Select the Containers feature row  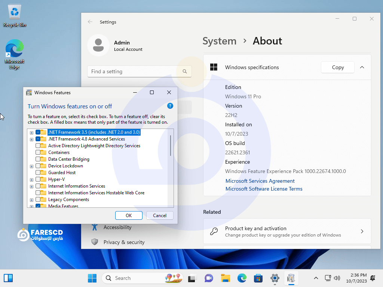pyautogui.click(x=59, y=152)
